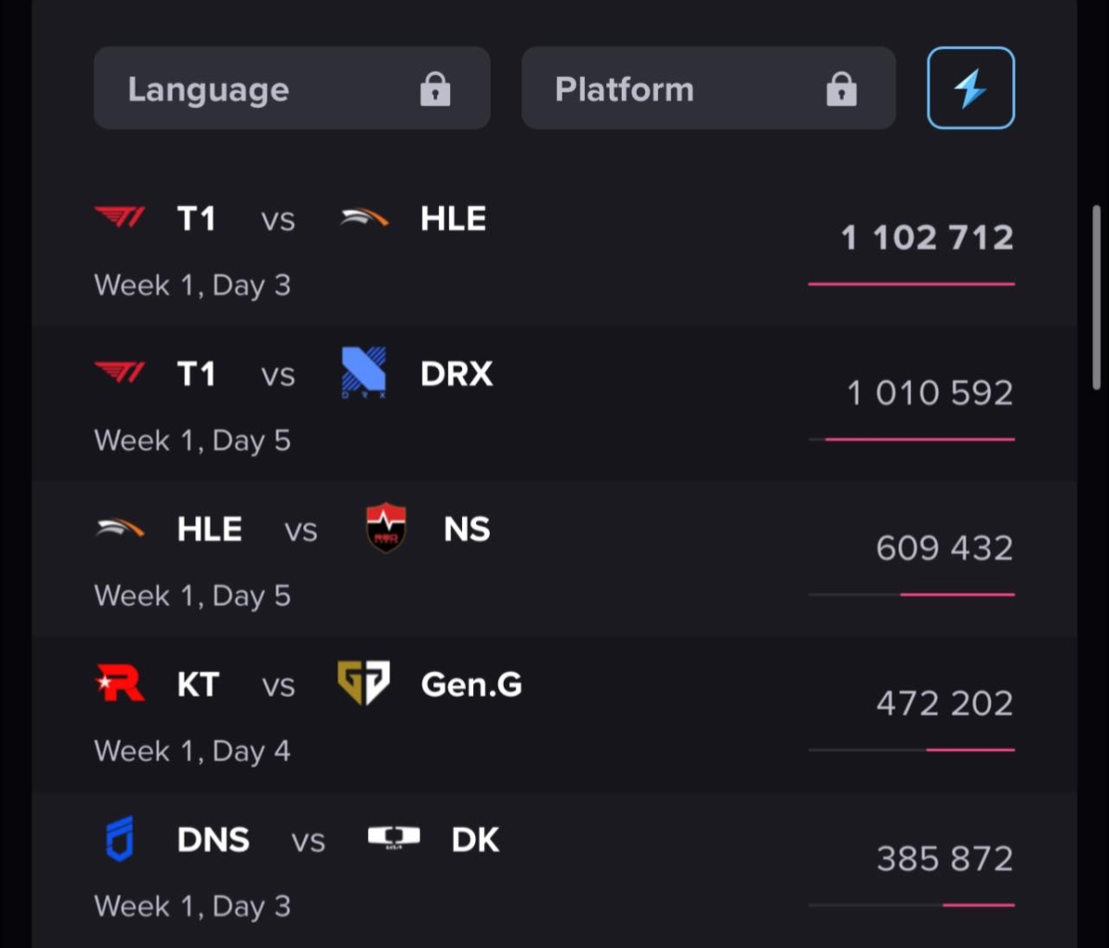
Task: Open the T1 vs HLE match row
Action: [x=554, y=249]
